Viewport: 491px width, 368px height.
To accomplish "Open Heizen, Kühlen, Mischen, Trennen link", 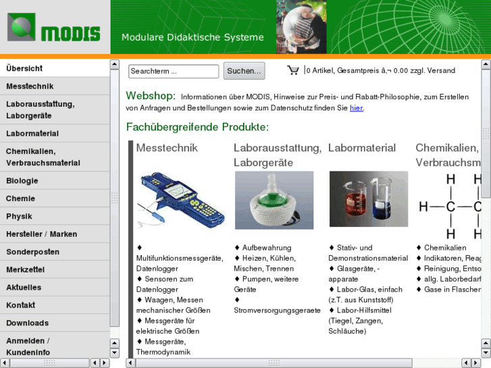I will 265,263.
